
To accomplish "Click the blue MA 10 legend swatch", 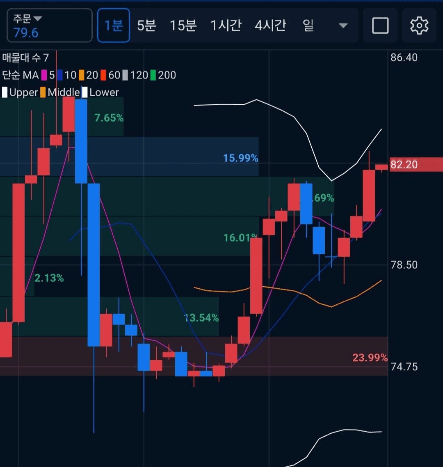I will [60, 75].
